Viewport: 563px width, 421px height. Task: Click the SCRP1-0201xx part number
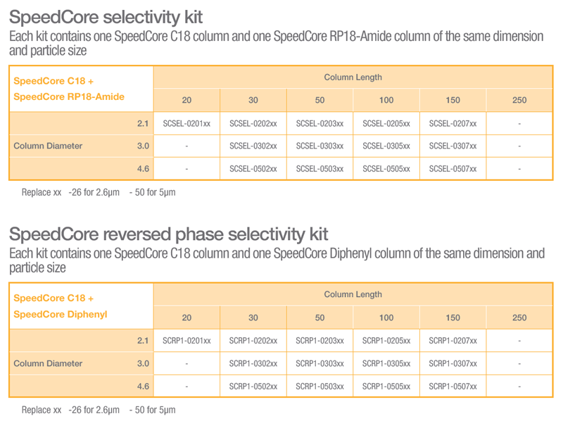tap(186, 341)
